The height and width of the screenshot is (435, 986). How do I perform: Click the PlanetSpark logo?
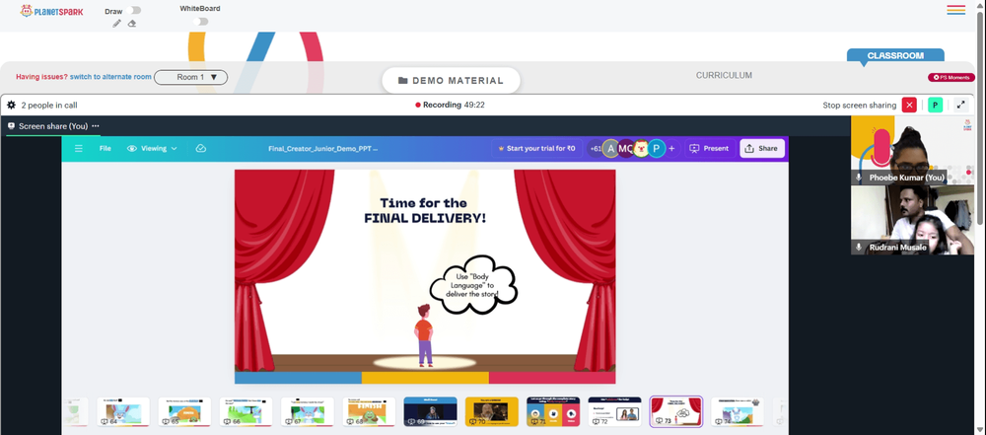pyautogui.click(x=51, y=11)
